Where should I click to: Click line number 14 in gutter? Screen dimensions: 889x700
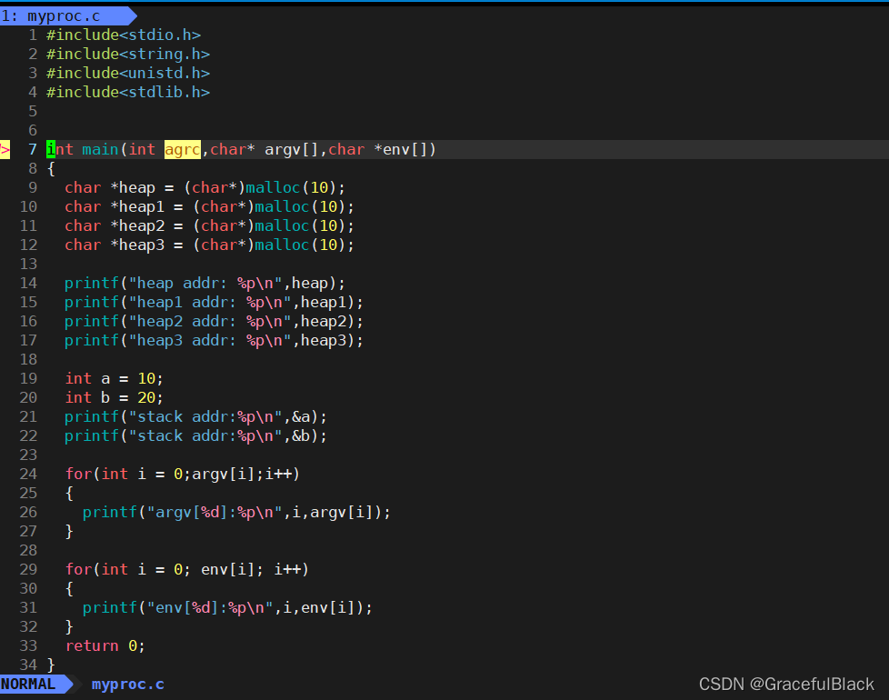[28, 284]
